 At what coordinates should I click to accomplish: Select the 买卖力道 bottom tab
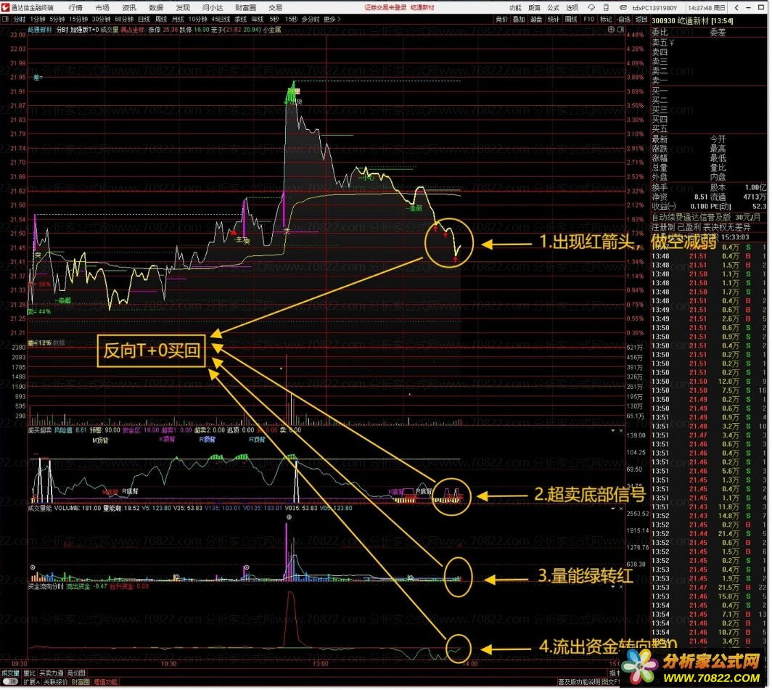52,673
